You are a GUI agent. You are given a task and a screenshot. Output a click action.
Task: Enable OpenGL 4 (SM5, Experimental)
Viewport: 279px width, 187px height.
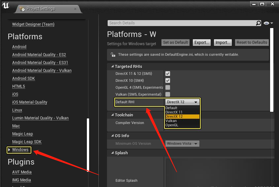coord(168,87)
